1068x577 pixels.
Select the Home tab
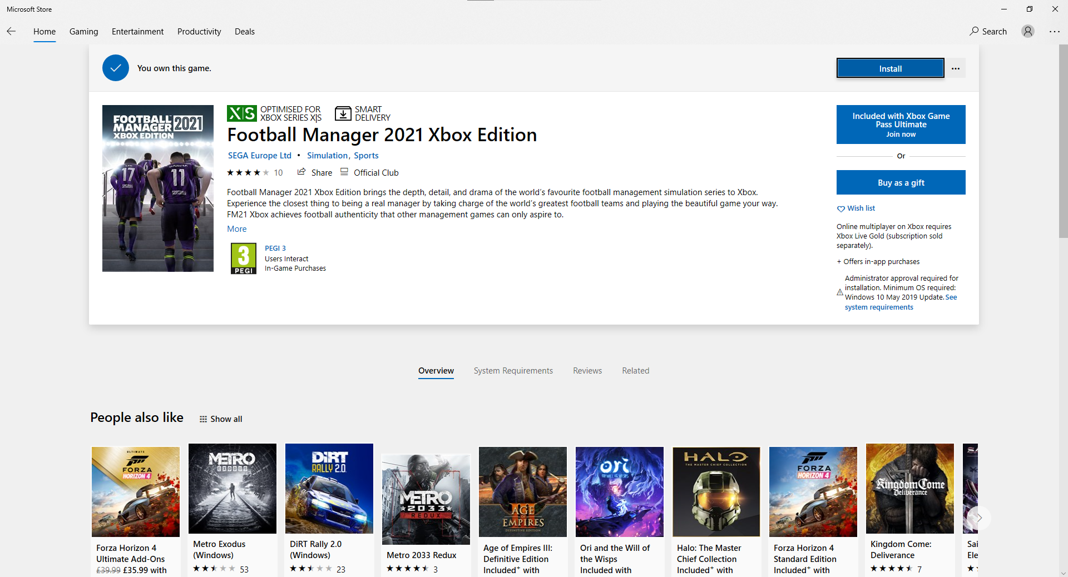[x=44, y=32]
